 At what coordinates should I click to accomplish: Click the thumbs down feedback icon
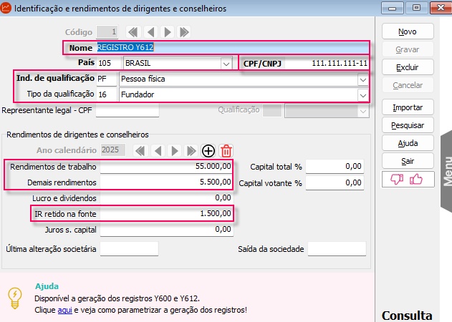pyautogui.click(x=397, y=179)
